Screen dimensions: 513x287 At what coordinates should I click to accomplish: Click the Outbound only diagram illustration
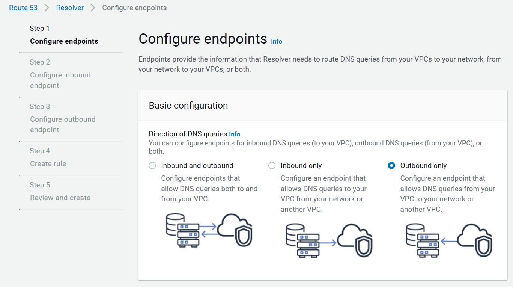click(448, 240)
